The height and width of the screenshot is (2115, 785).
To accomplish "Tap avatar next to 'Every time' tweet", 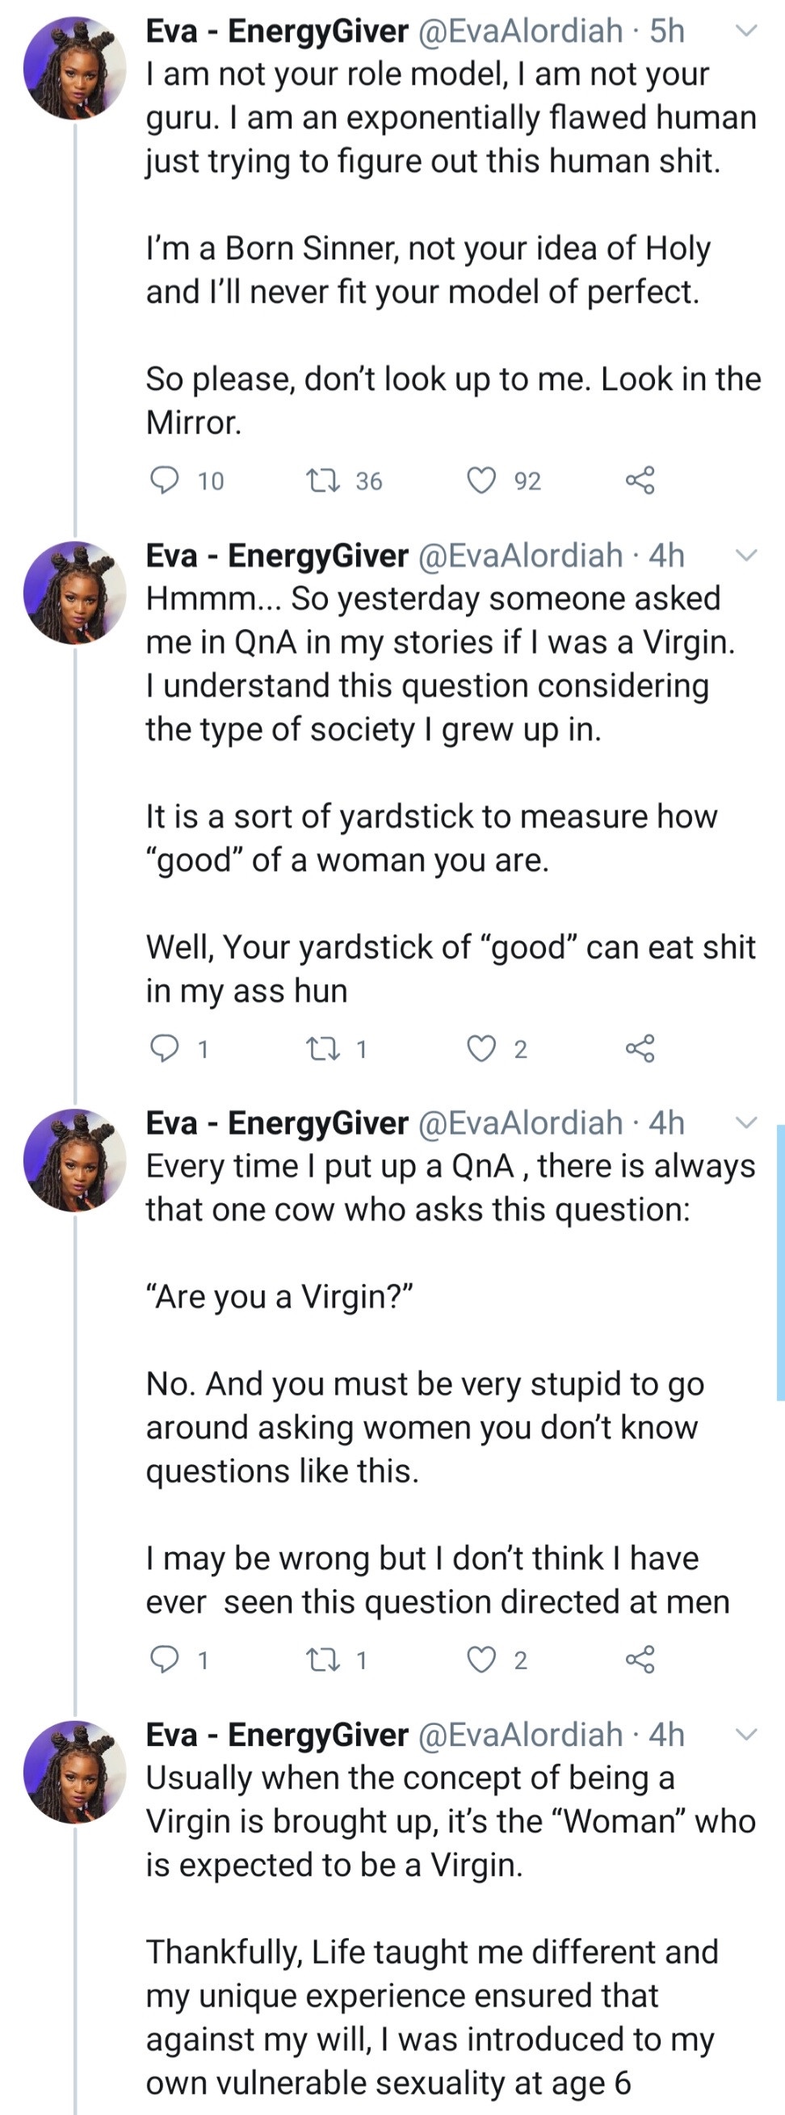I will tap(75, 1160).
